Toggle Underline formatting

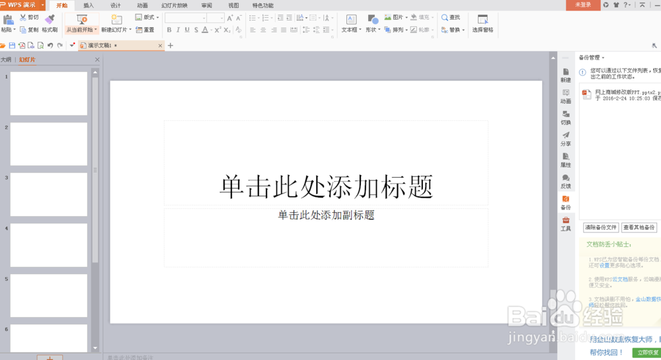(x=187, y=30)
